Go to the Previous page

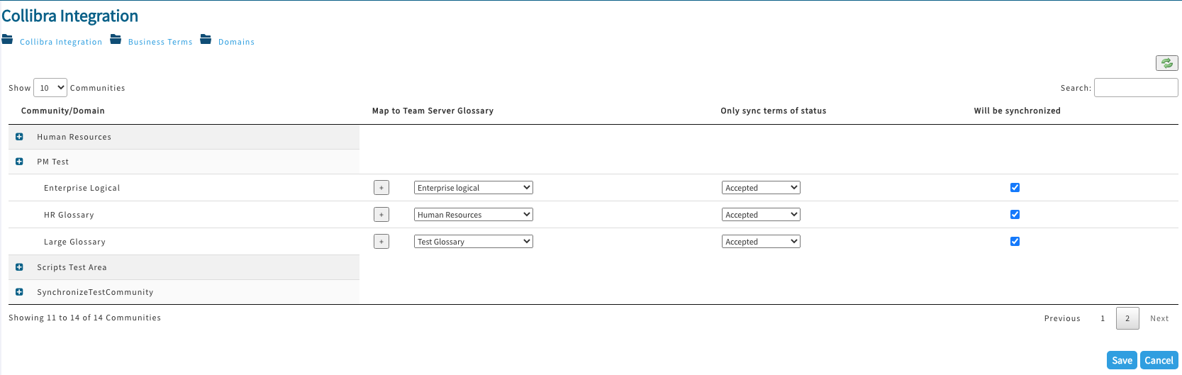click(1062, 318)
